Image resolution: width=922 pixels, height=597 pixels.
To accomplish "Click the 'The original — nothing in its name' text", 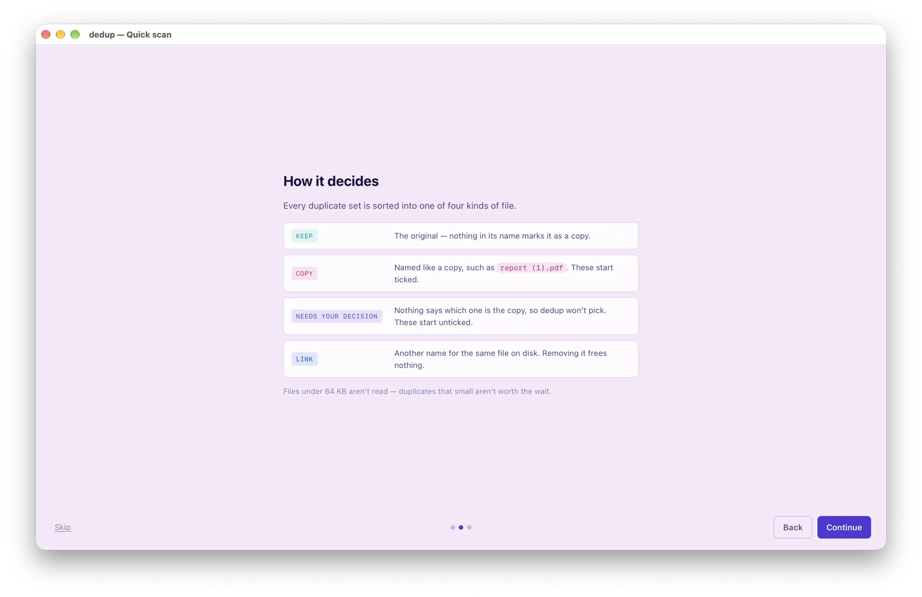I will (492, 236).
